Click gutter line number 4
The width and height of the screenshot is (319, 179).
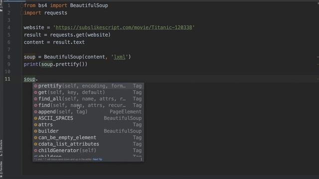coord(9,27)
